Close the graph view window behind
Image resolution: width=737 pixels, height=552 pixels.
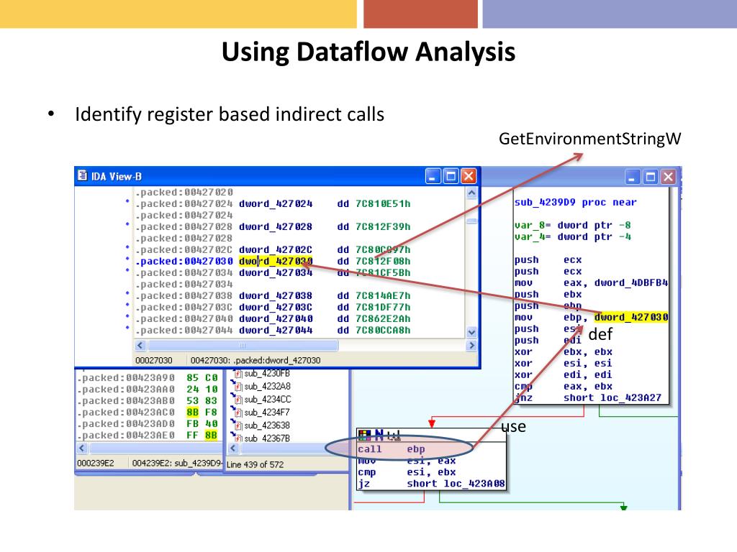point(669,178)
